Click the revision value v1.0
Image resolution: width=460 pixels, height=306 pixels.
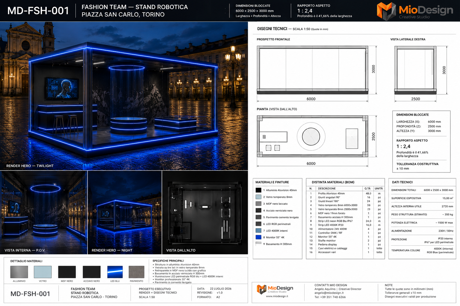tap(220, 293)
